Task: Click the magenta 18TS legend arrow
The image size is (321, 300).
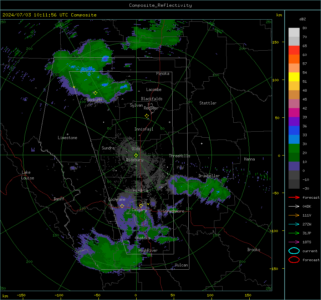Action: point(294,242)
